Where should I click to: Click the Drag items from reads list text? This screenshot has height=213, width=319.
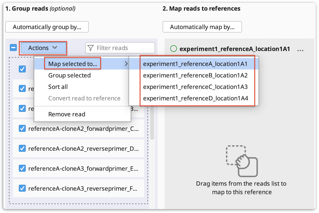(x=241, y=188)
